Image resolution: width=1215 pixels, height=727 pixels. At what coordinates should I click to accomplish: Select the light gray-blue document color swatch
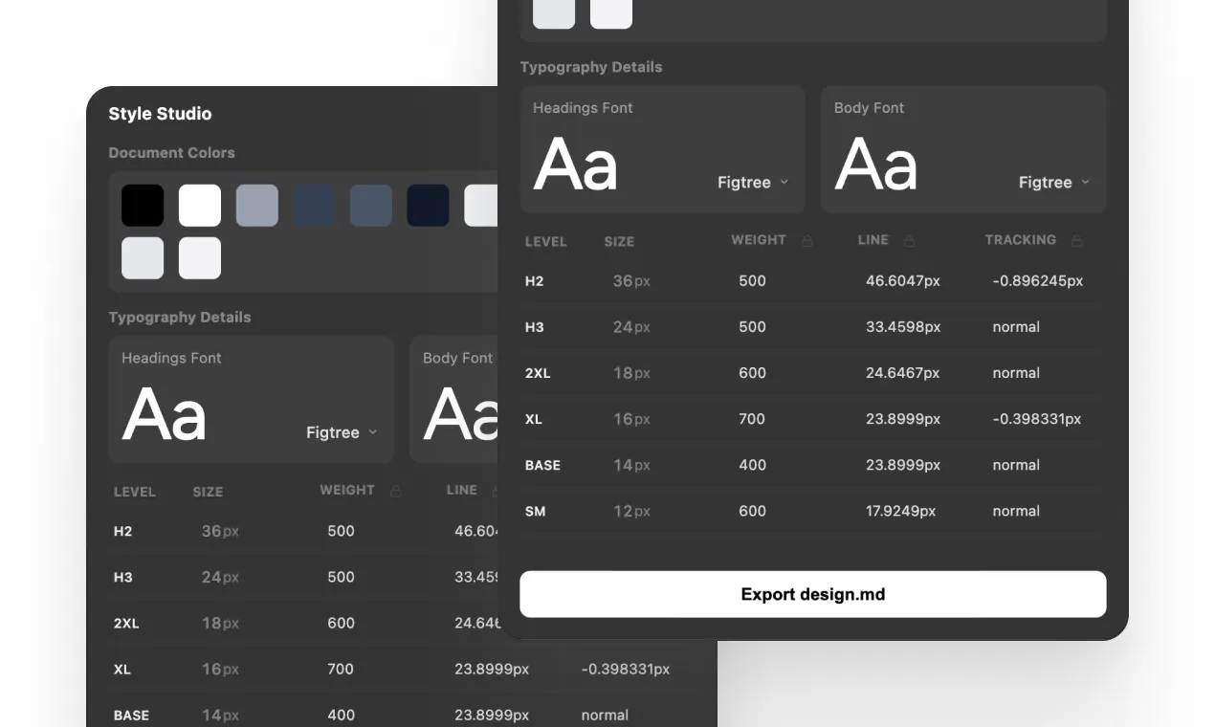(257, 206)
